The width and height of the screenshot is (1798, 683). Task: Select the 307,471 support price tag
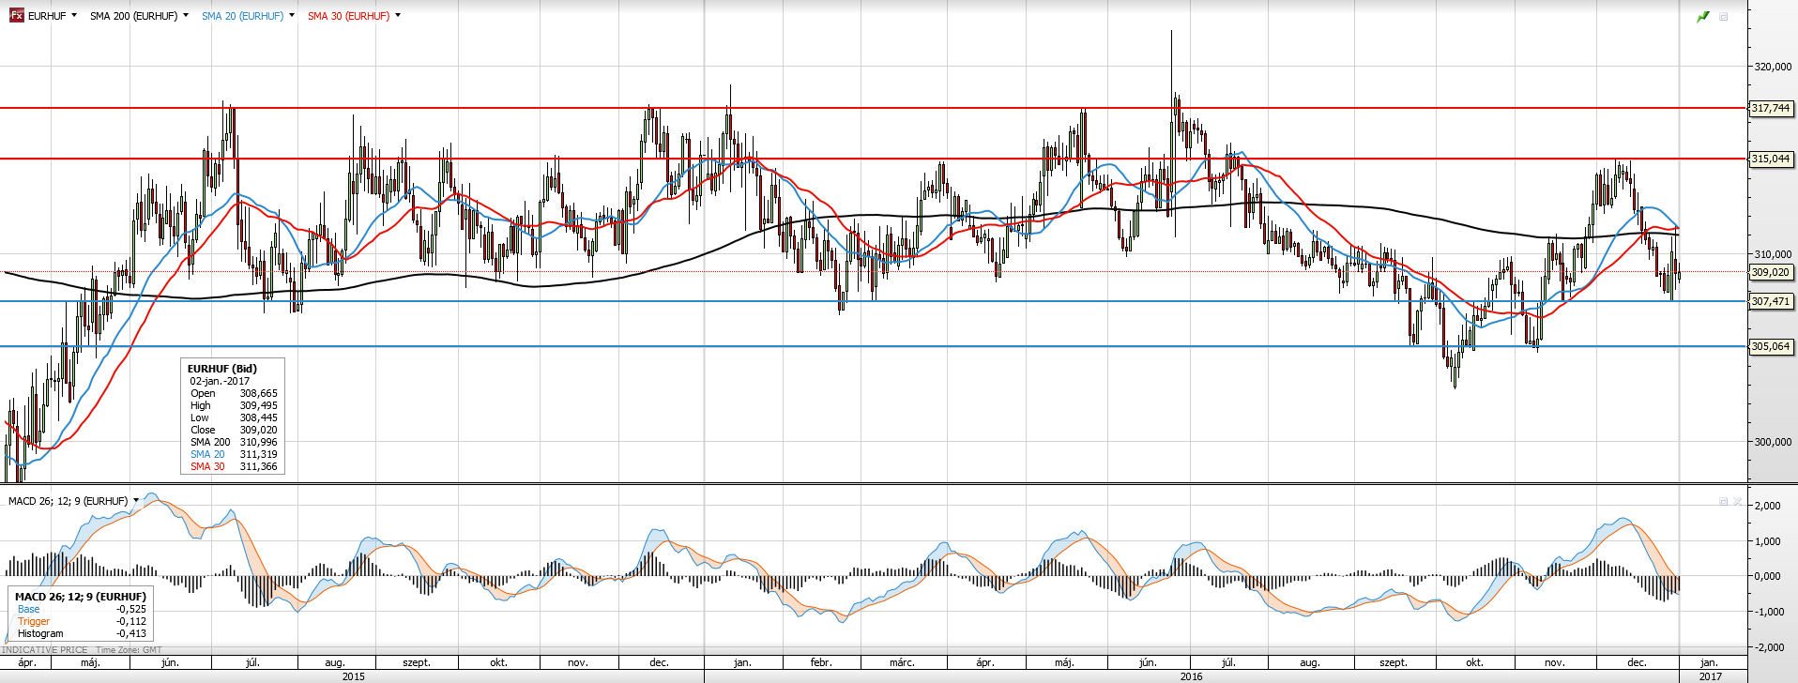[1771, 301]
